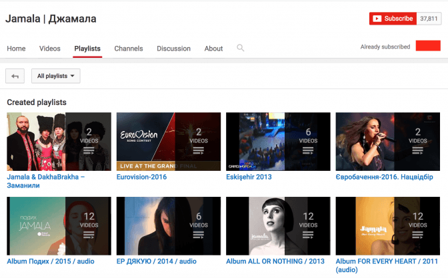Screen dimensions: 448x278
Task: Click playlist icon on Jamala & DakhaBrakha thumbnail
Action: [x=89, y=150]
